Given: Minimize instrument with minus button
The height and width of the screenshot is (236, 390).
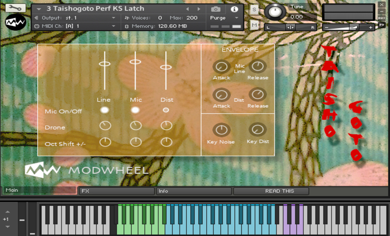Looking at the screenshot, I should pyautogui.click(x=382, y=11).
